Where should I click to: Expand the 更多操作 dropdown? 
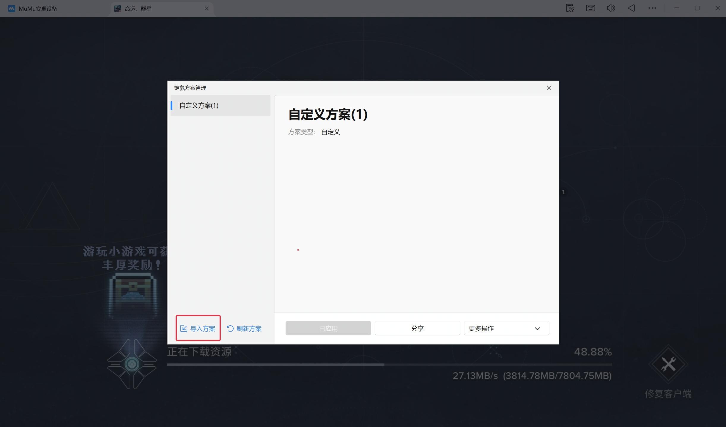[506, 328]
